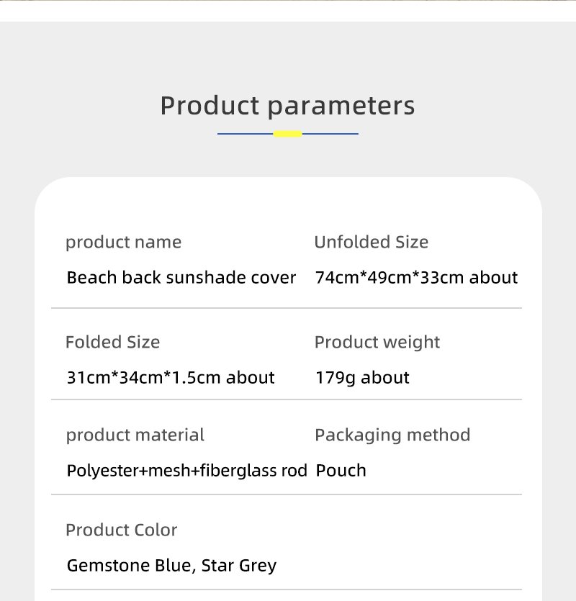Viewport: 576px width, 601px height.
Task: Click the blue line left of yellow accent
Action: pos(246,134)
